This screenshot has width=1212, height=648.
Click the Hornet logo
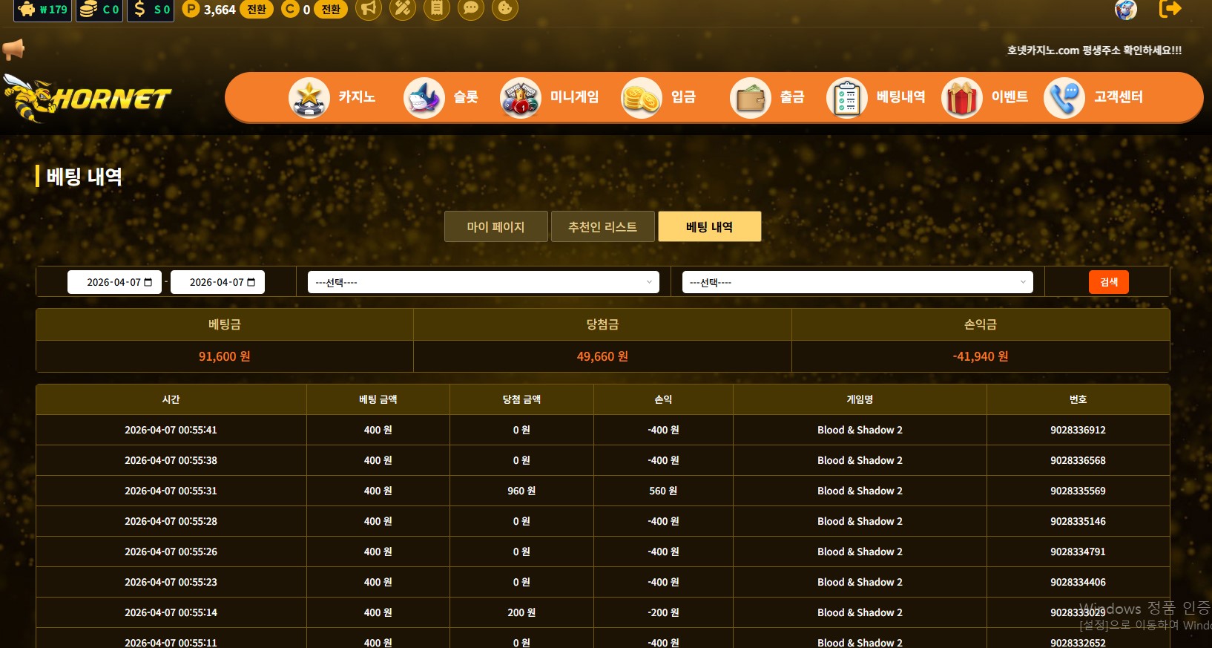[88, 98]
